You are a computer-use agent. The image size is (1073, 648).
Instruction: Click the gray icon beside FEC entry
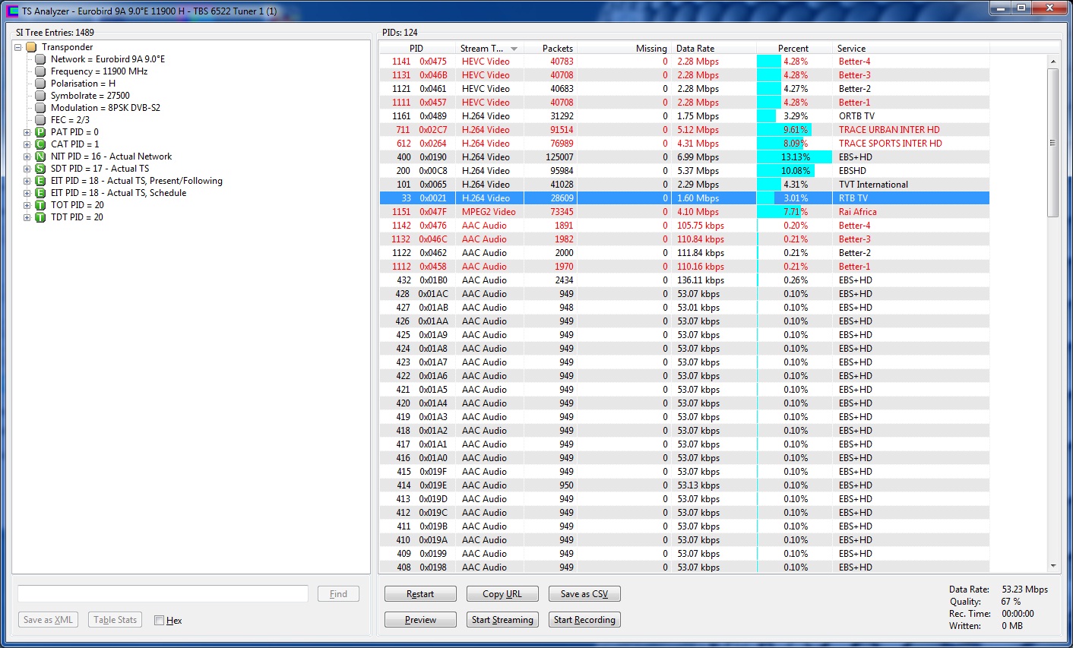pyautogui.click(x=40, y=120)
